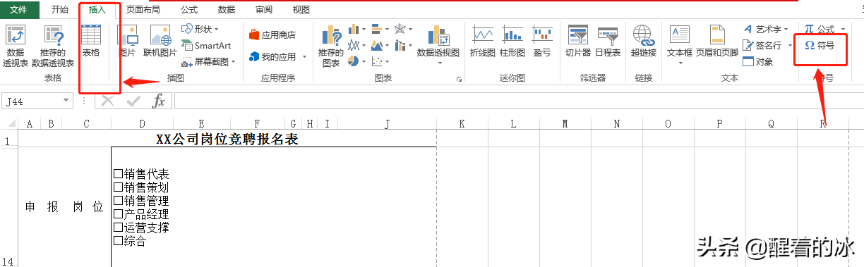
Task: Select column N header
Action: 617,124
